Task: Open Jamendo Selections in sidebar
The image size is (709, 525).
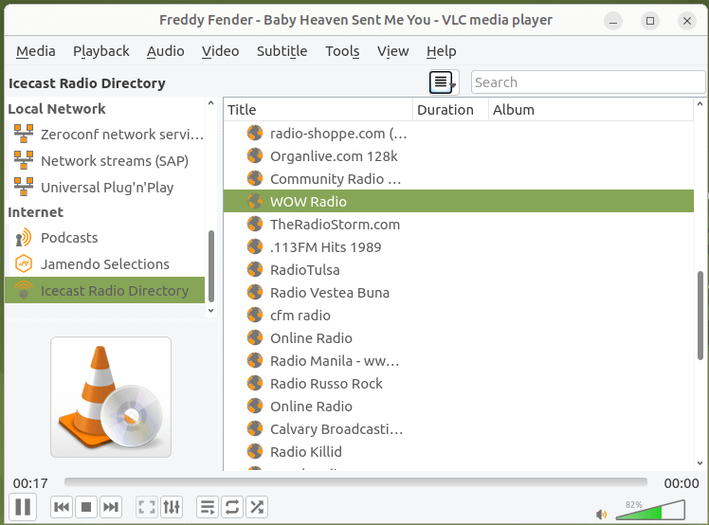Action: [107, 264]
